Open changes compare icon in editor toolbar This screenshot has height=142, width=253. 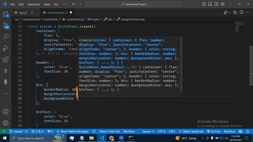(x=235, y=12)
